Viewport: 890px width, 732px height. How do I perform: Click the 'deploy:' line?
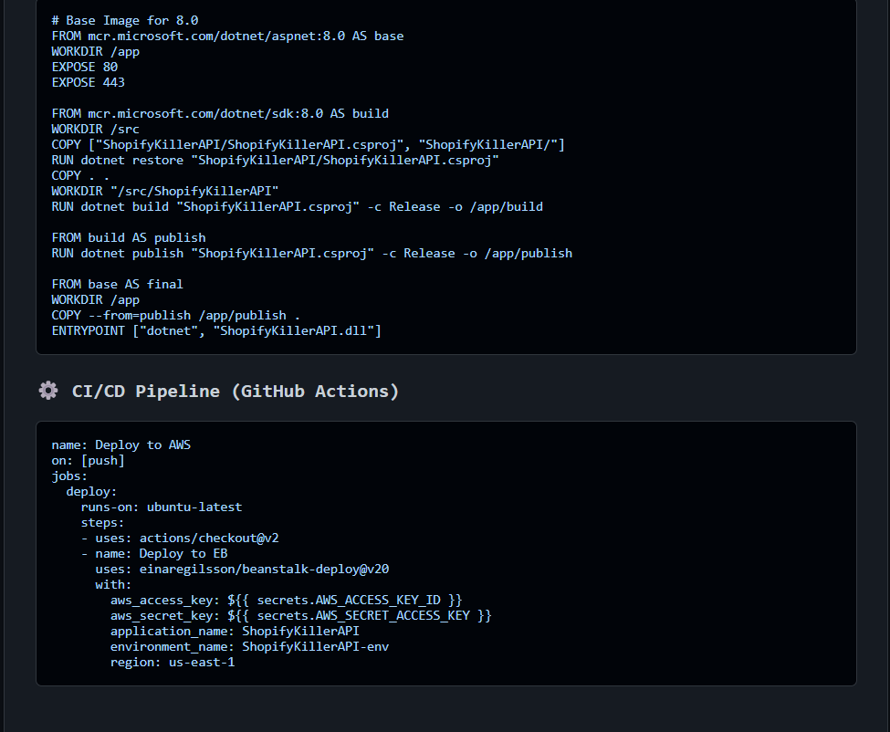91,491
